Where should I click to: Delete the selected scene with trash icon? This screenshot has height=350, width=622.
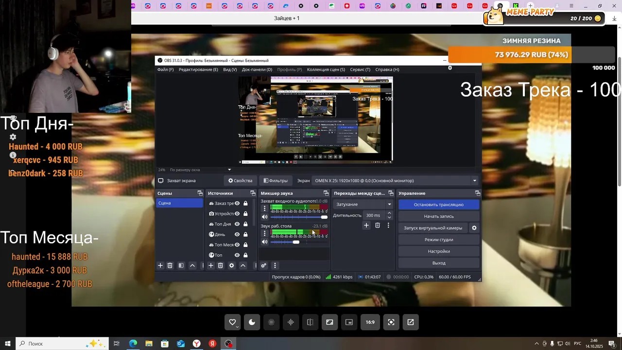(170, 265)
